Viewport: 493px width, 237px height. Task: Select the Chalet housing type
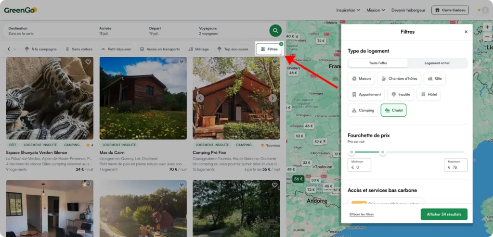[x=393, y=110]
